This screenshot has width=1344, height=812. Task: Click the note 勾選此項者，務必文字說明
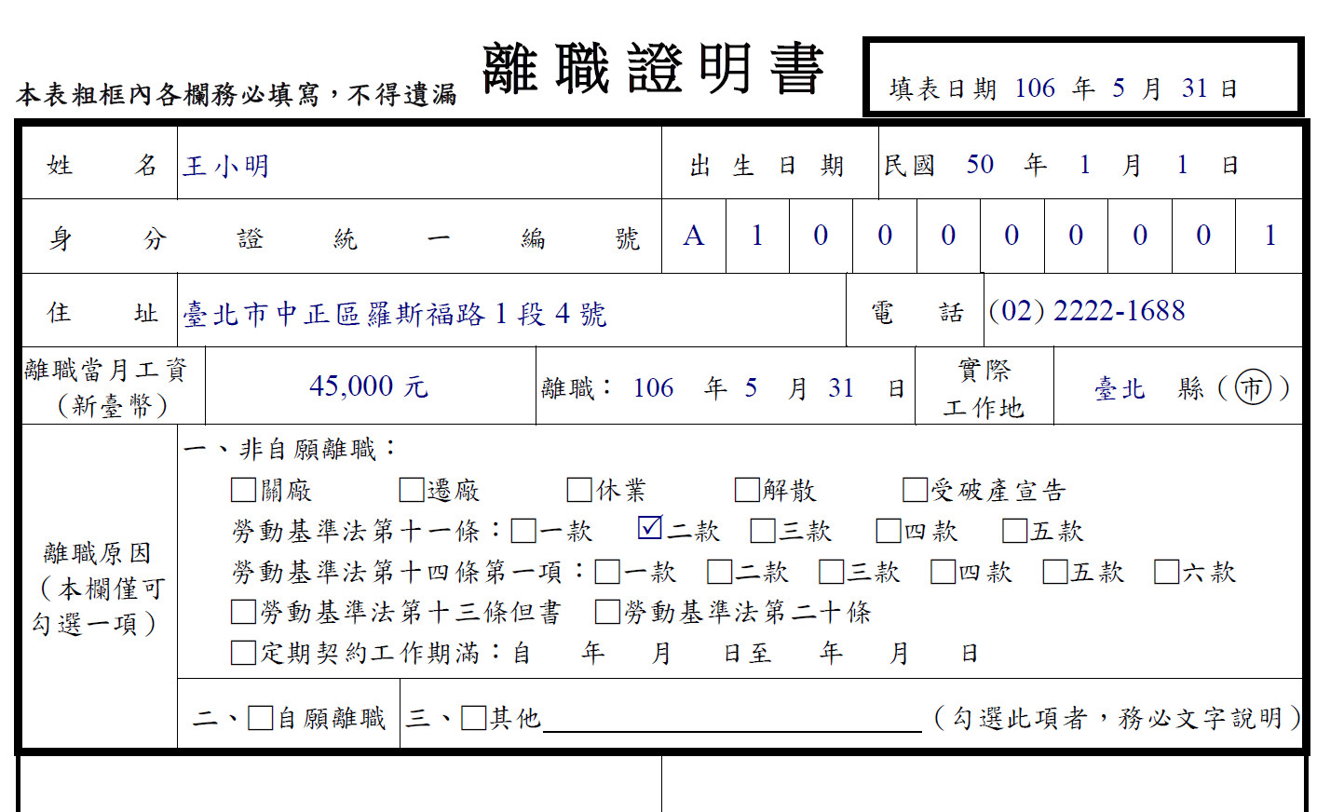click(1118, 718)
